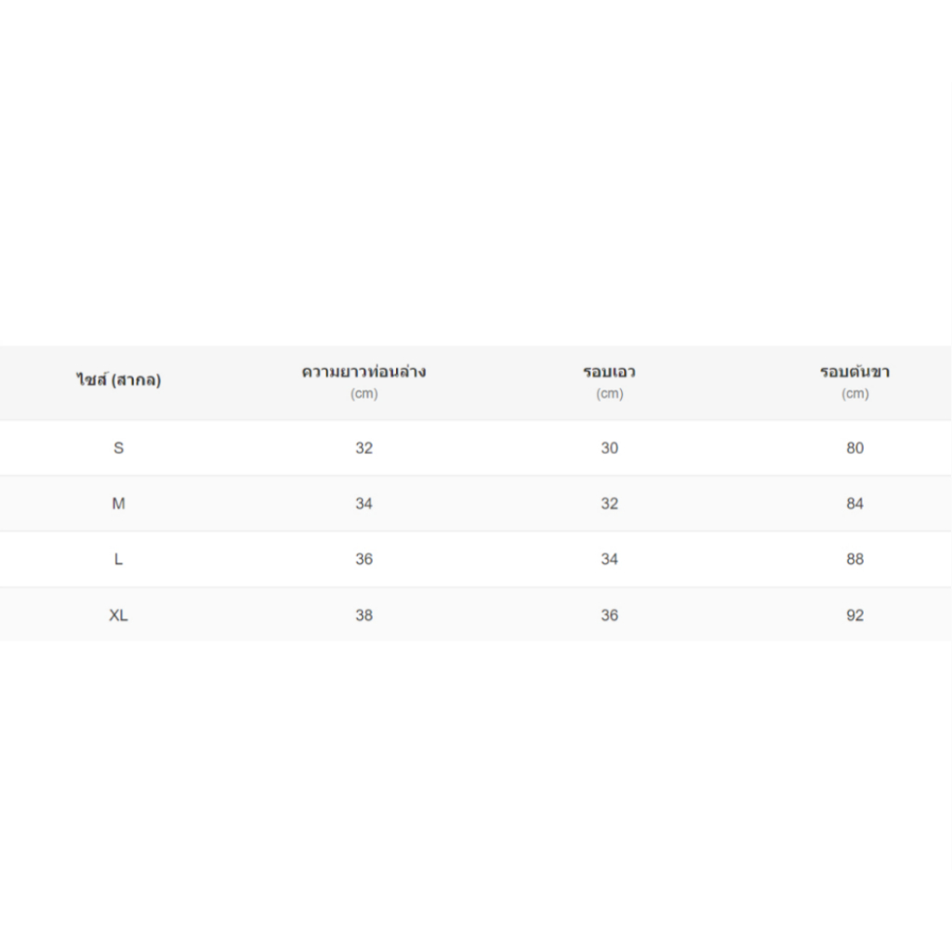
Task: Click the thigh value 80 for size S
Action: coord(855,448)
